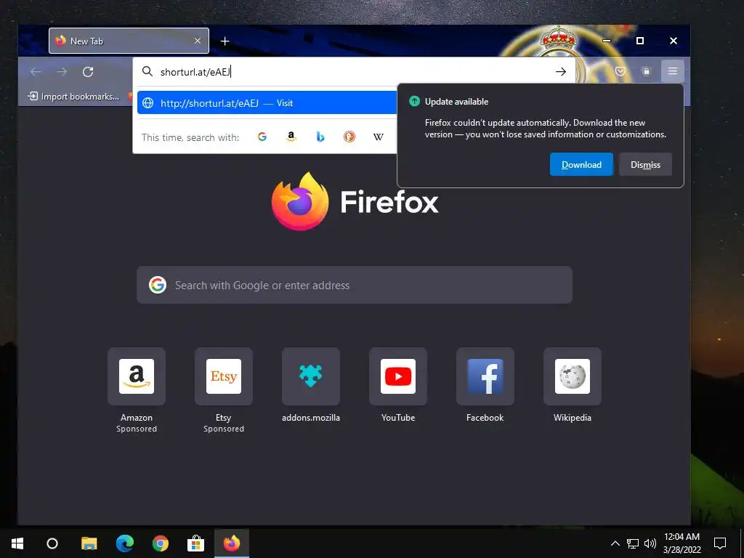Click Import bookmarks in bookmarks toolbar

click(73, 97)
